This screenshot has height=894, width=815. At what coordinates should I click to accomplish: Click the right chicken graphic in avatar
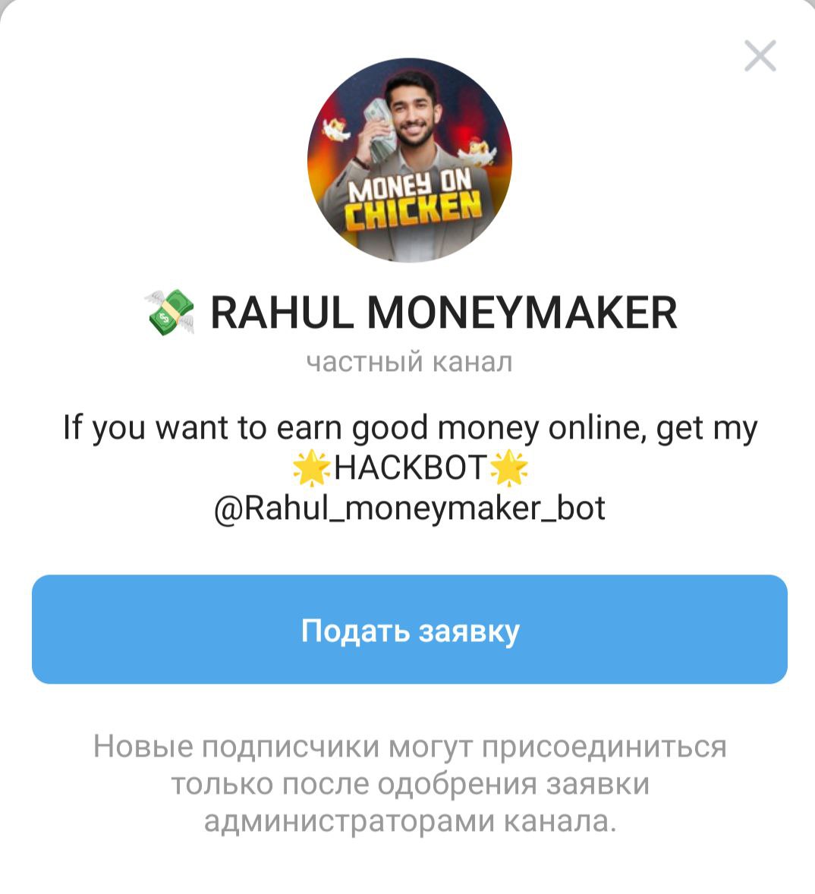click(477, 152)
